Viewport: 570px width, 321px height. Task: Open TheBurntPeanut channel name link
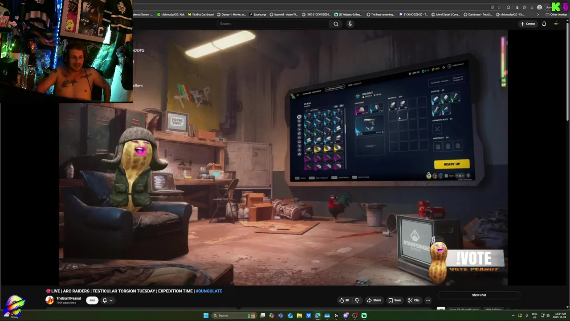[69, 298]
